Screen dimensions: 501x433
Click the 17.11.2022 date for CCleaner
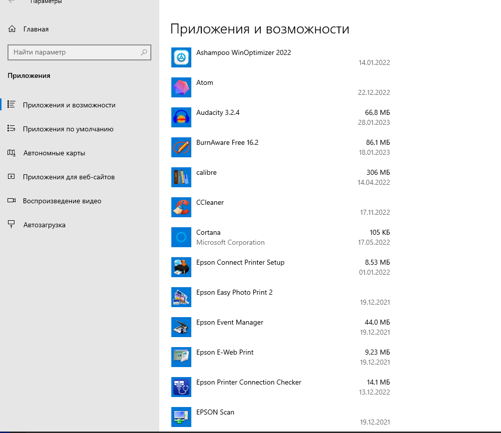[x=375, y=213]
